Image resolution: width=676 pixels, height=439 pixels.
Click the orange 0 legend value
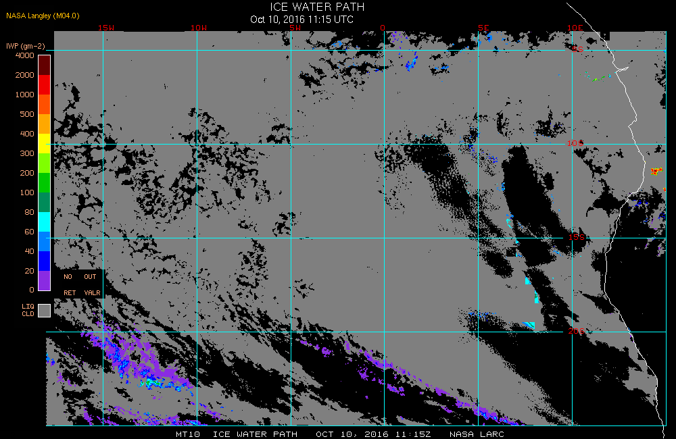[32, 290]
